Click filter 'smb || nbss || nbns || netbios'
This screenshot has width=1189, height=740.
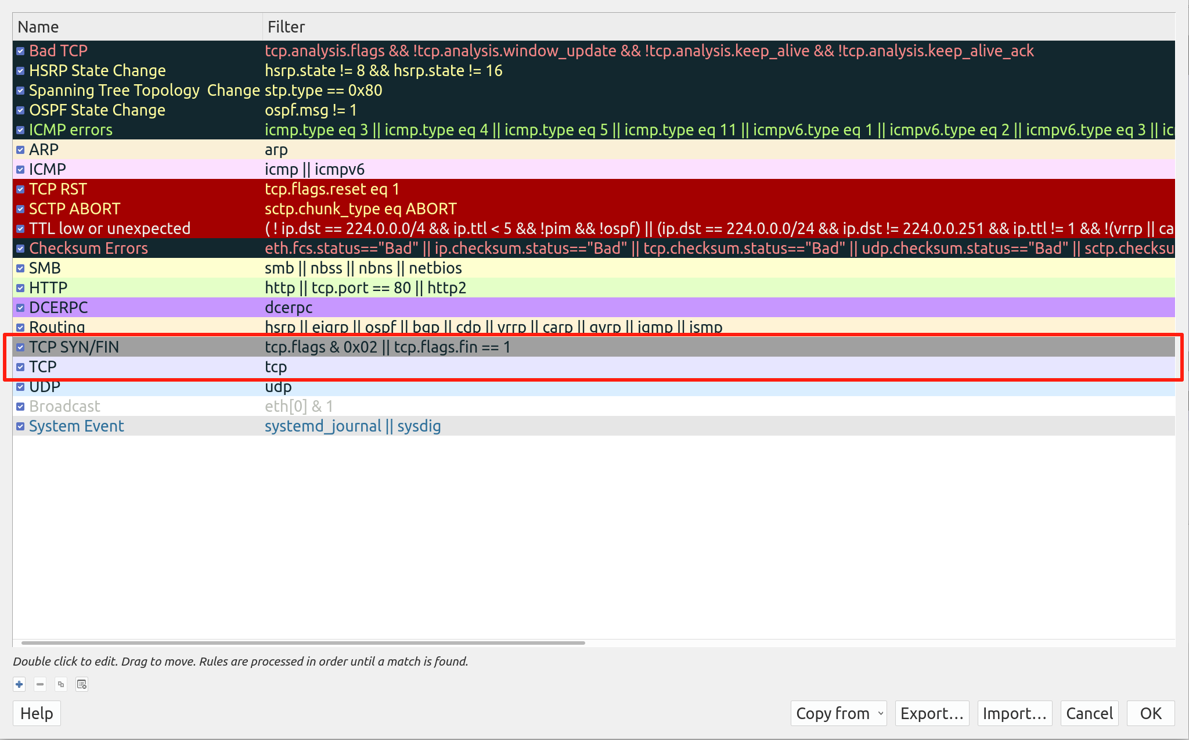point(363,268)
